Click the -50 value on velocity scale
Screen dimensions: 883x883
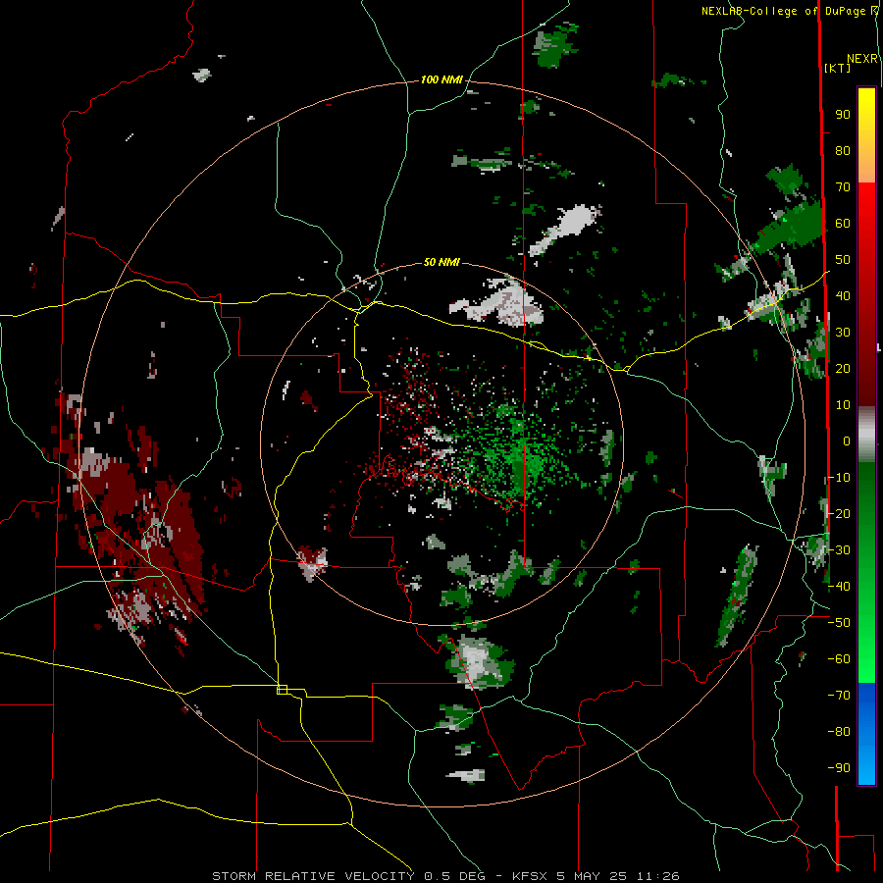[x=839, y=623]
